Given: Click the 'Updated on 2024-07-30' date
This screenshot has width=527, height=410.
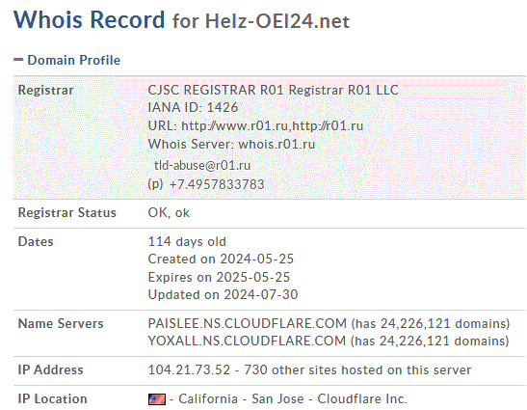Looking at the screenshot, I should point(223,294).
